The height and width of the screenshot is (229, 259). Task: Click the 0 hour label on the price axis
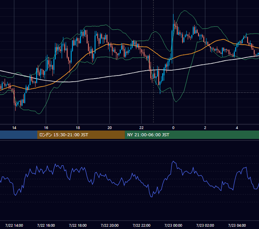click(x=173, y=128)
